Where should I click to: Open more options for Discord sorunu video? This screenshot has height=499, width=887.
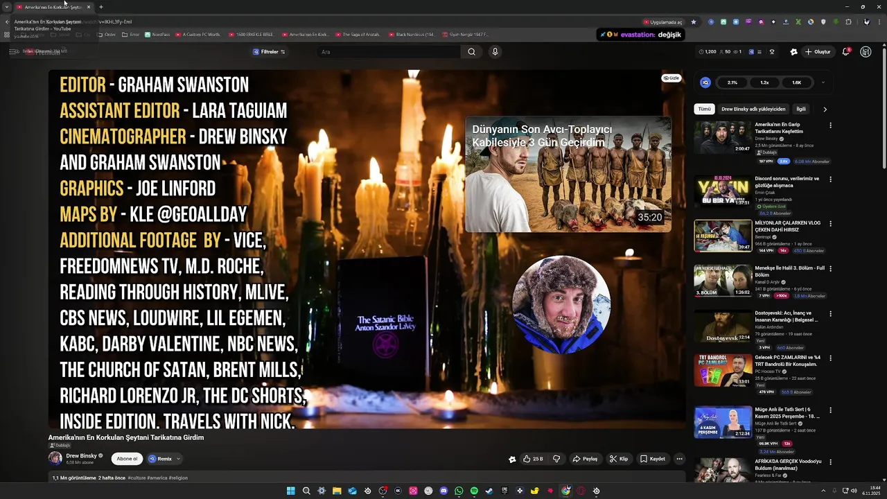(x=830, y=180)
